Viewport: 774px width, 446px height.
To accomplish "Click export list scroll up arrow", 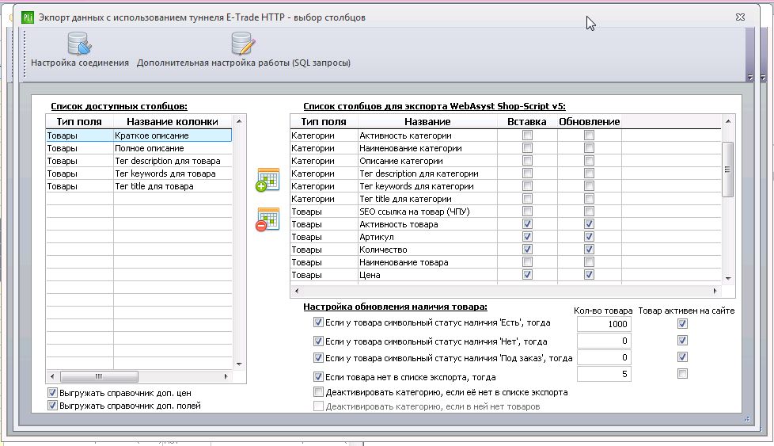I will [728, 121].
